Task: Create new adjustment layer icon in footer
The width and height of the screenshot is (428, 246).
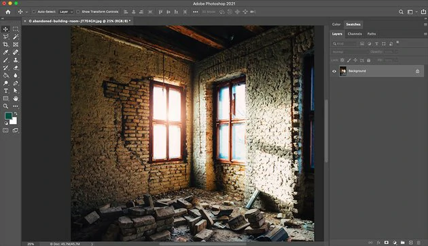Action: click(395, 243)
